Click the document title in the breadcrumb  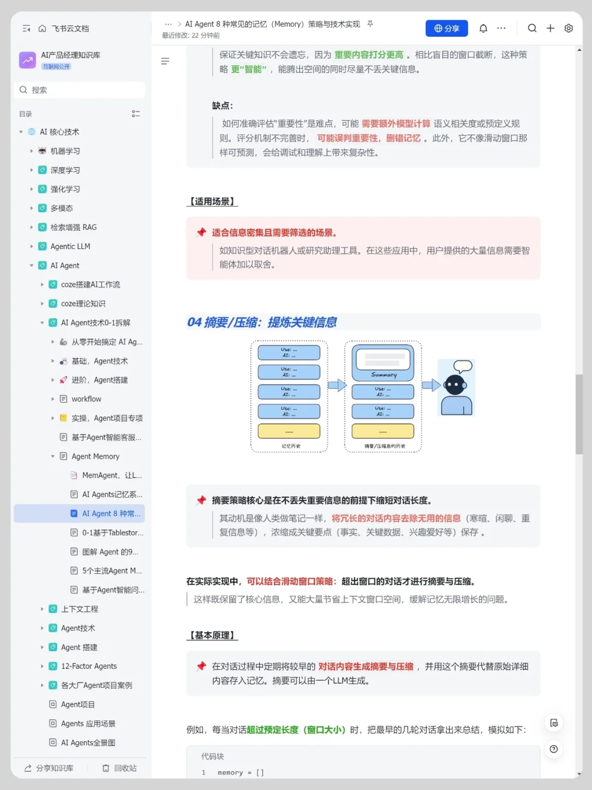pos(272,24)
